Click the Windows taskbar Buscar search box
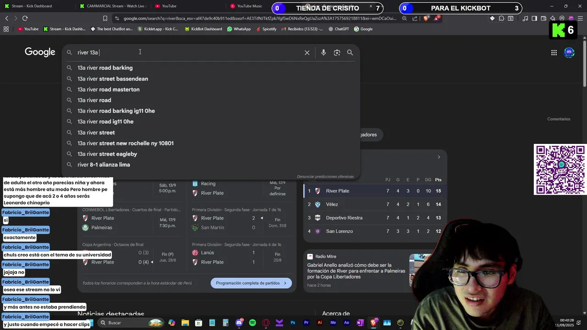This screenshot has width=587, height=330. (x=131, y=323)
